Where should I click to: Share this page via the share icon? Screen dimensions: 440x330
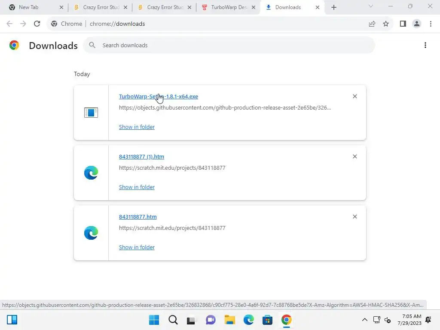pyautogui.click(x=372, y=24)
